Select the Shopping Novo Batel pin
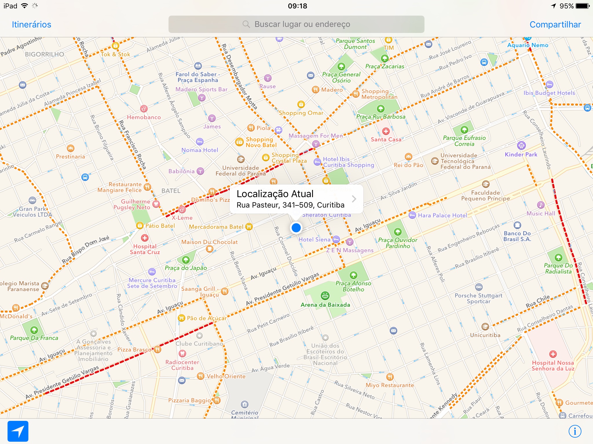Viewport: 593px width, 444px height. pyautogui.click(x=239, y=142)
